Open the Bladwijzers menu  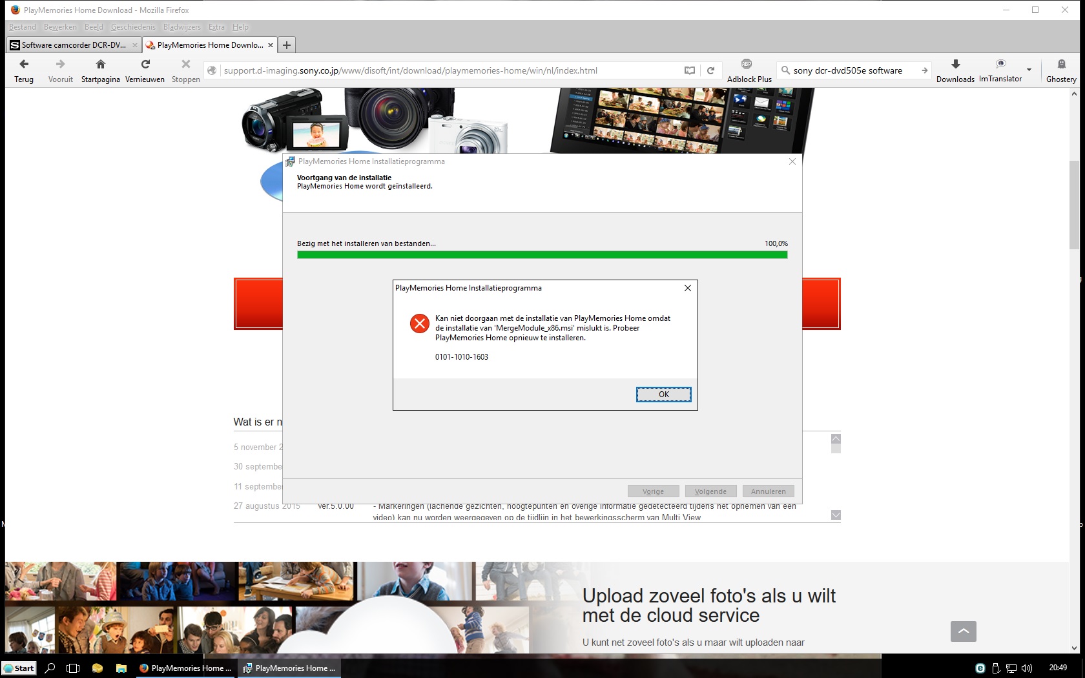pyautogui.click(x=182, y=27)
